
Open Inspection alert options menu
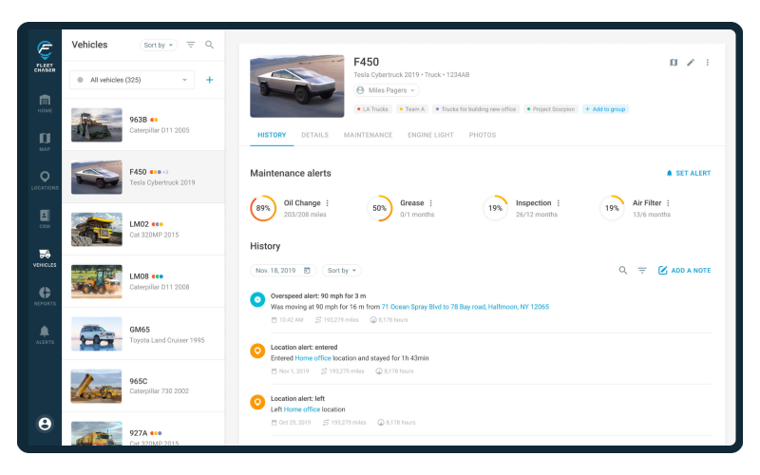point(558,203)
